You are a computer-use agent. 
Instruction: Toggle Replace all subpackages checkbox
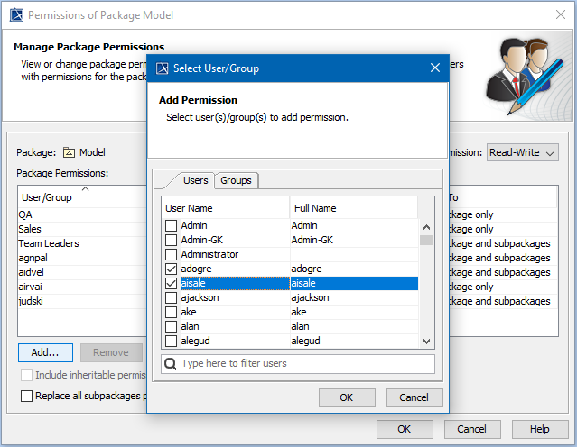pos(26,396)
